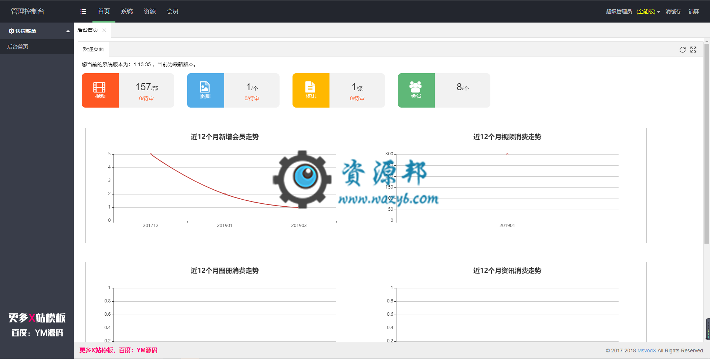The width and height of the screenshot is (710, 359).
Task: Click the 8个 member count
Action: click(462, 87)
